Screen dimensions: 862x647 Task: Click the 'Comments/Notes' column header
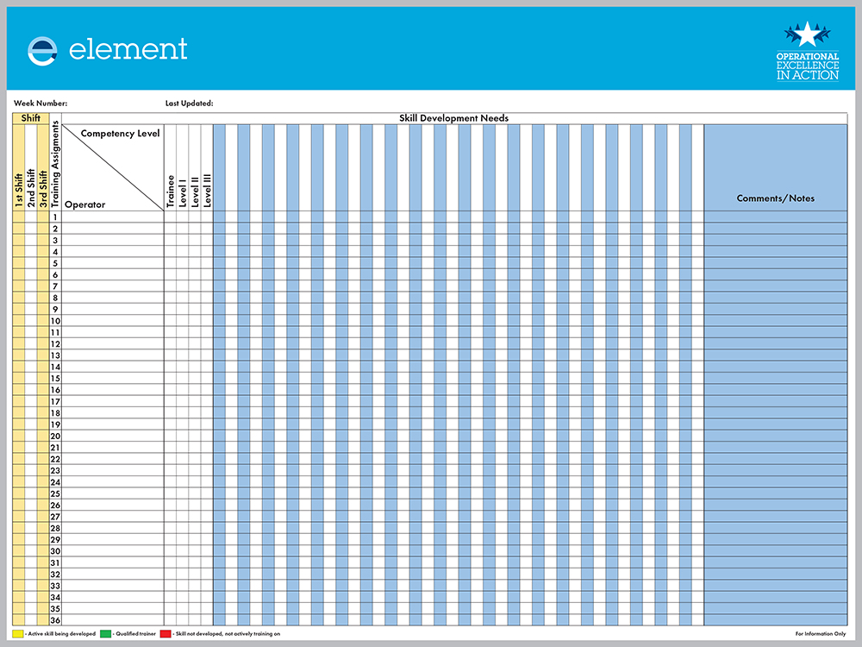pos(775,198)
